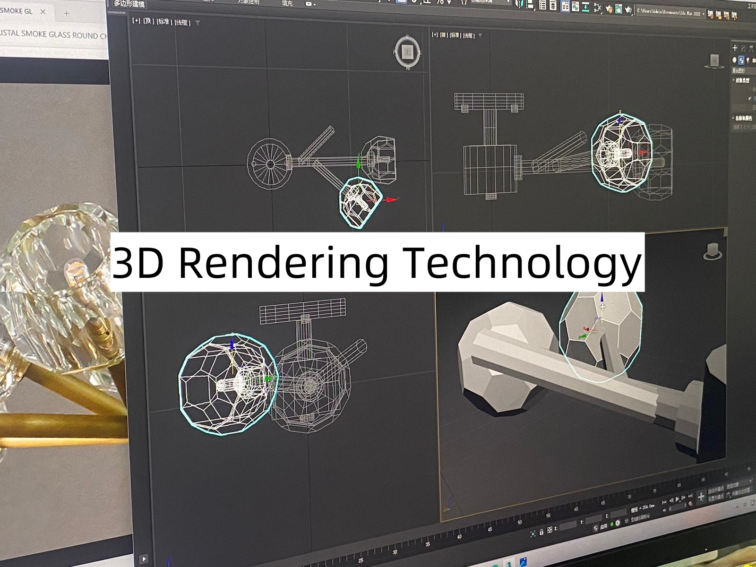
Task: Toggle the Selection Lock padlock icon
Action: click(541, 531)
